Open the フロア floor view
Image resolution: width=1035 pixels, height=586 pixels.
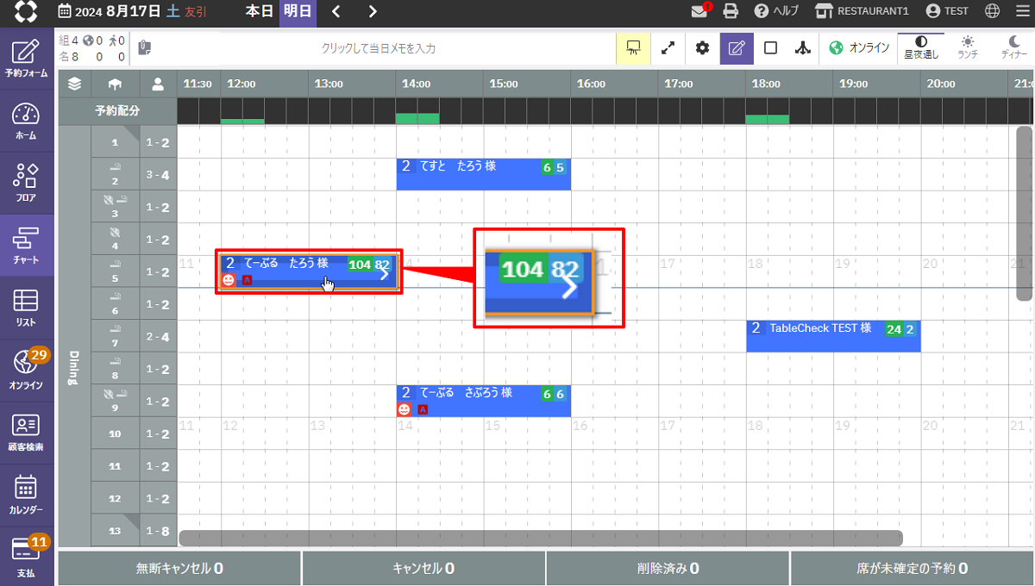(x=26, y=183)
